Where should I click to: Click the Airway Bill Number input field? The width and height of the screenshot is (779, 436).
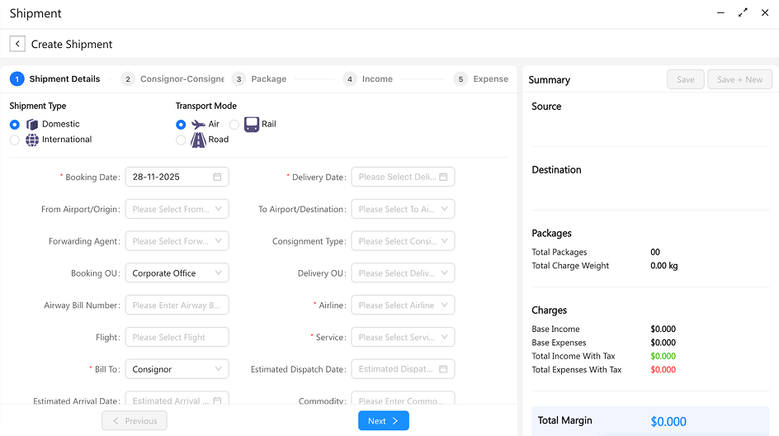point(177,306)
